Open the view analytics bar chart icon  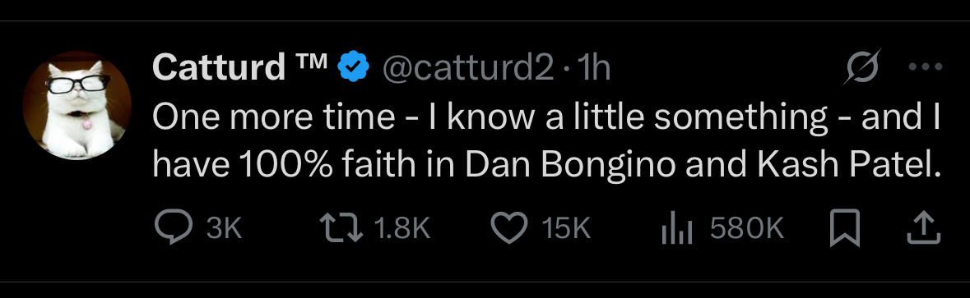677,228
